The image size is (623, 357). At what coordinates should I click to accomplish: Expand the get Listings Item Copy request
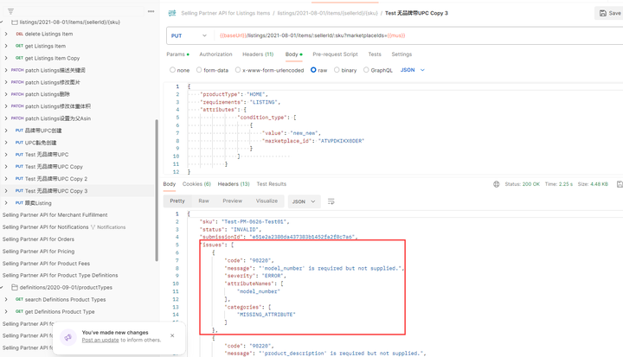pos(6,58)
